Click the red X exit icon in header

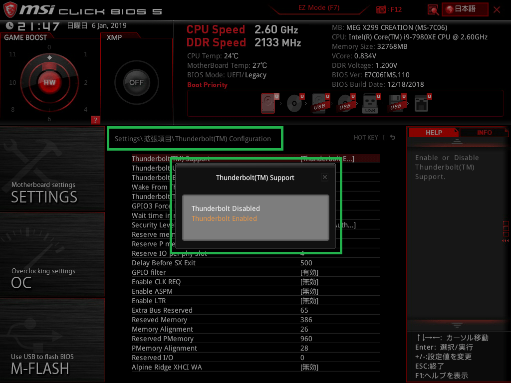click(x=497, y=10)
